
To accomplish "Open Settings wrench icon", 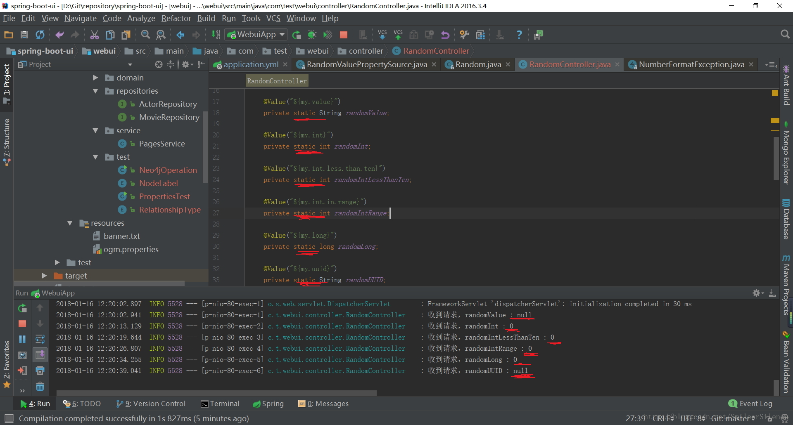I will pyautogui.click(x=464, y=35).
